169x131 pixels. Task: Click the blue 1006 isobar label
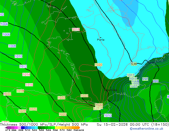tap(6, 34)
